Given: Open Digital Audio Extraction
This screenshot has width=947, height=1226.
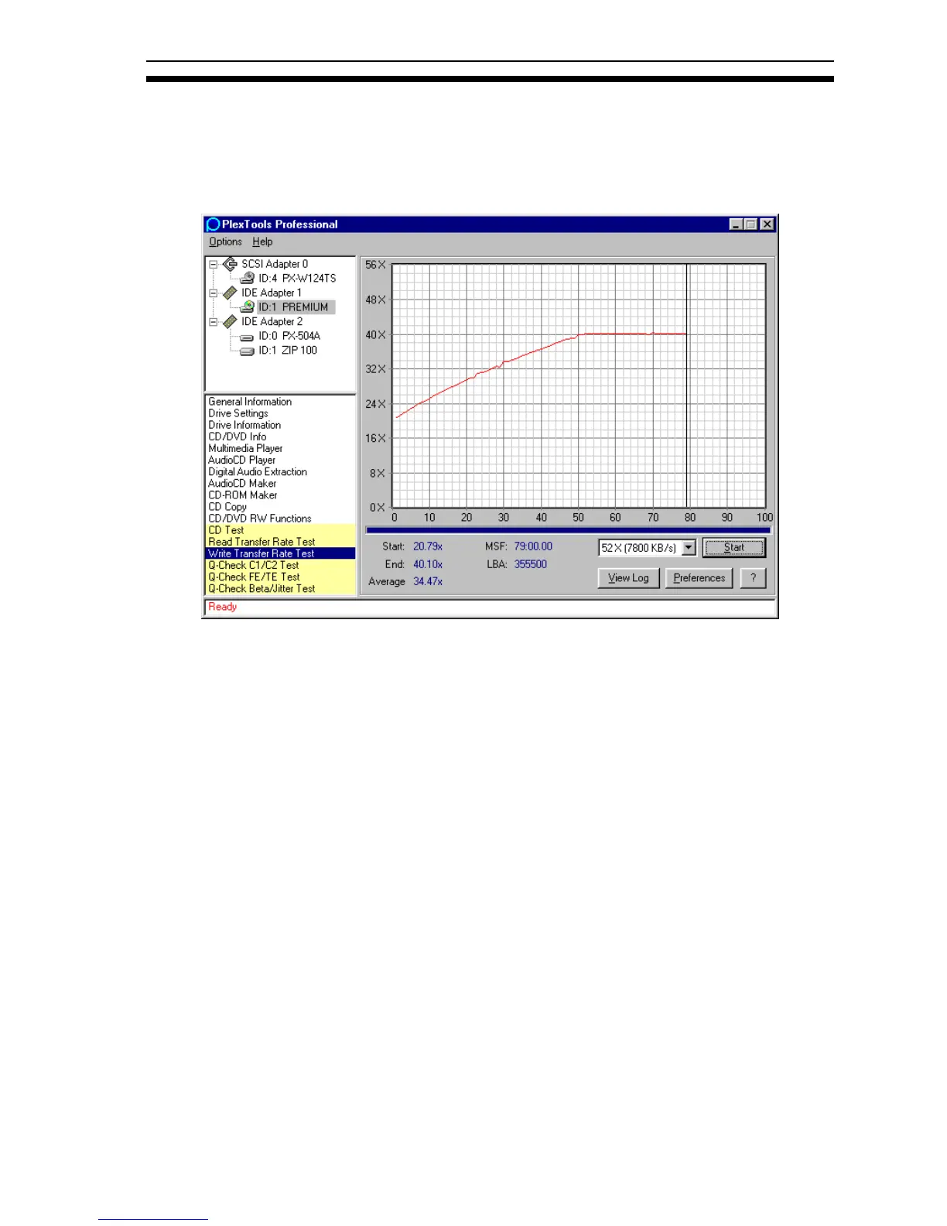Looking at the screenshot, I should click(258, 471).
